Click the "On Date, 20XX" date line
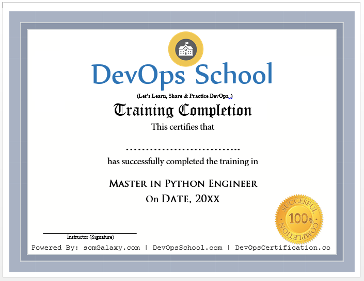Screen dimensions: 364x281 [x=182, y=199]
